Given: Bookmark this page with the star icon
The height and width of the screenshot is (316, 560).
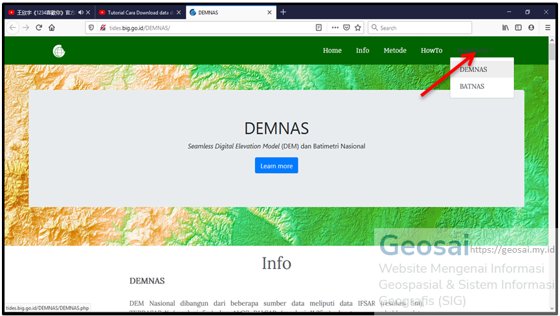Looking at the screenshot, I should (358, 27).
